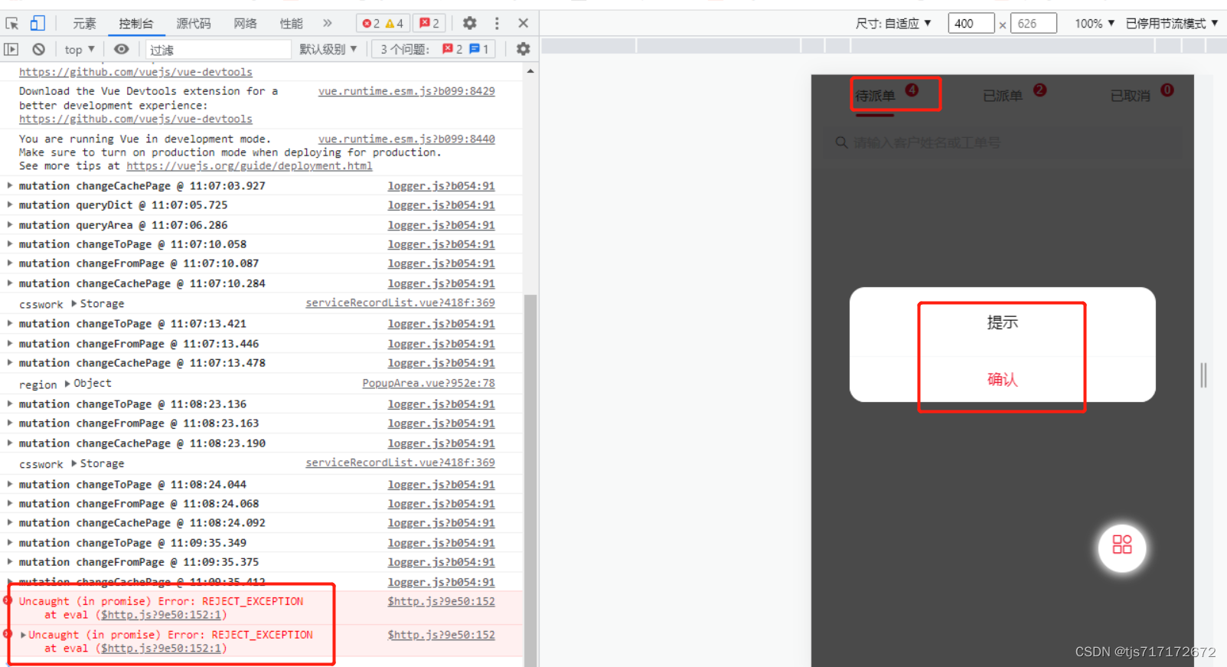The image size is (1227, 667).
Task: Click the search magnifier icon in app
Action: [x=841, y=142]
